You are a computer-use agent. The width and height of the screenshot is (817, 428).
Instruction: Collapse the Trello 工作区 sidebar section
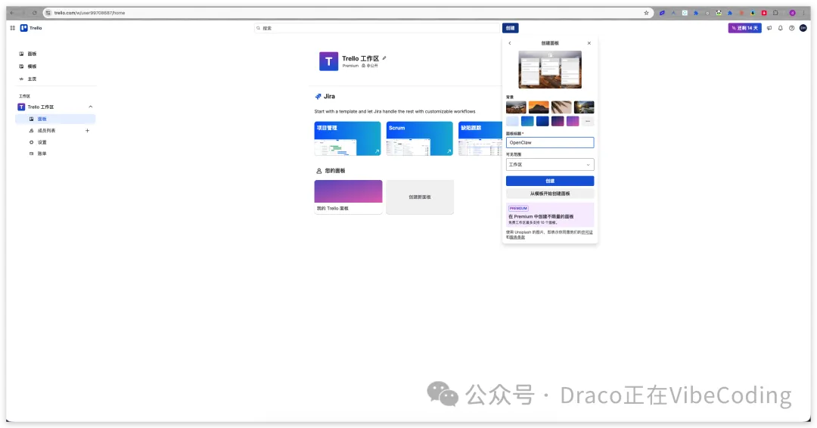point(91,107)
